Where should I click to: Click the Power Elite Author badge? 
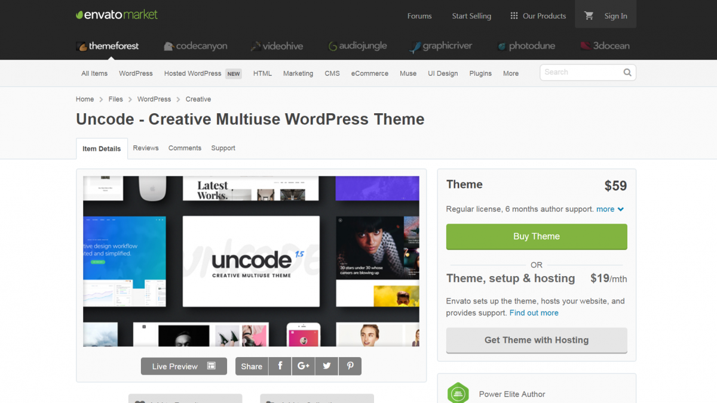pos(458,393)
